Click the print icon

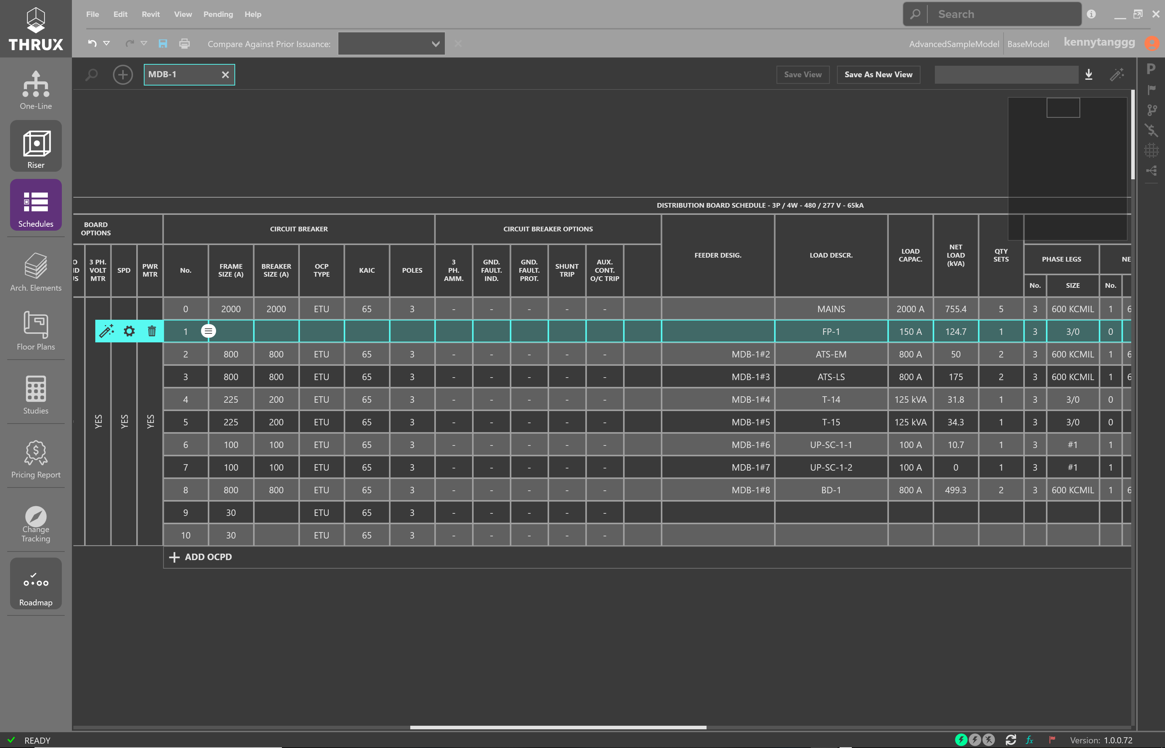click(184, 44)
